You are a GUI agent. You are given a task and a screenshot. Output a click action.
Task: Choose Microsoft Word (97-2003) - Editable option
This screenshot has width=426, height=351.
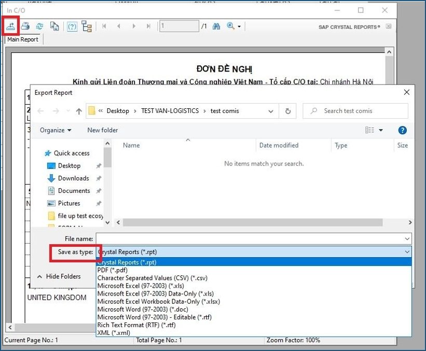point(254,317)
